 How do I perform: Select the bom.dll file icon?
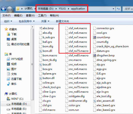point(41,51)
